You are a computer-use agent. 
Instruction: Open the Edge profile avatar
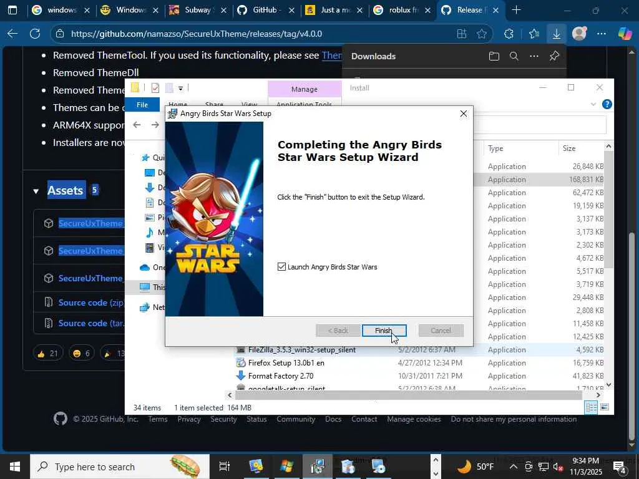pos(579,34)
